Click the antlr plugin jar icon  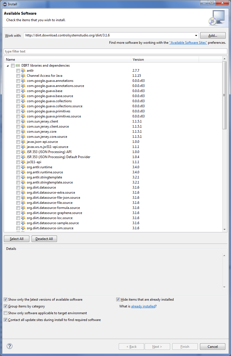tap(23, 70)
